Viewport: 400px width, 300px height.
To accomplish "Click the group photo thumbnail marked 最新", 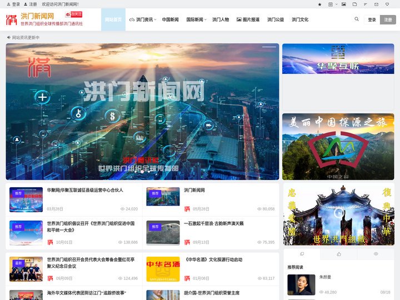I will (x=26, y=269).
